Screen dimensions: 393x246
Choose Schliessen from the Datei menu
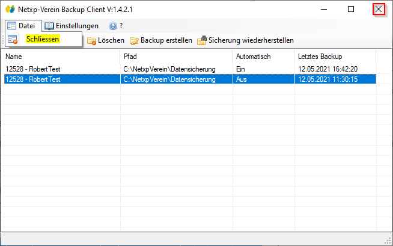coord(43,39)
